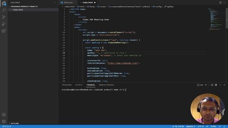Click 'Video SDK Meeting Demo' title text
228x128 pixels.
click(96, 20)
